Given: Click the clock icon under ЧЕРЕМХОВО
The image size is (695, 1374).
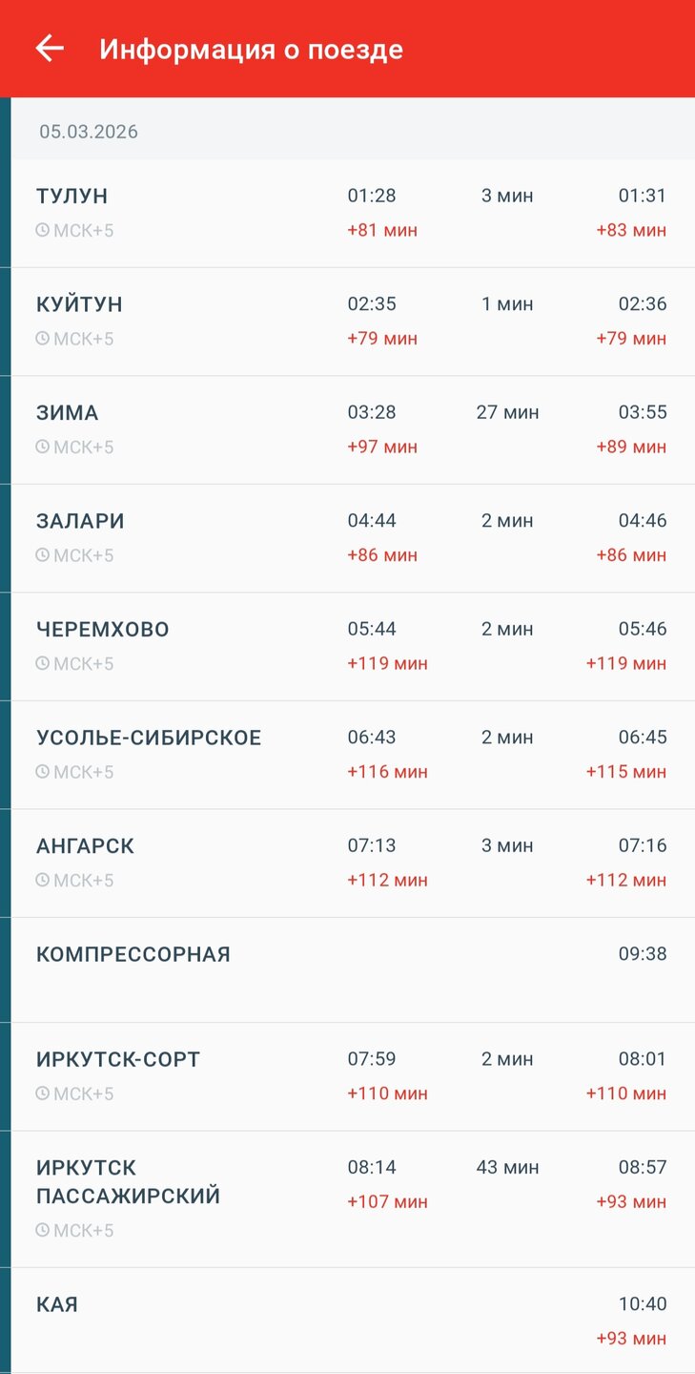Looking at the screenshot, I should [x=42, y=663].
